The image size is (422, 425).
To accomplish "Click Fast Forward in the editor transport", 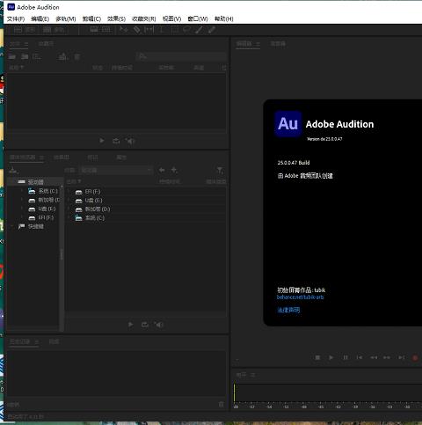I will (387, 357).
